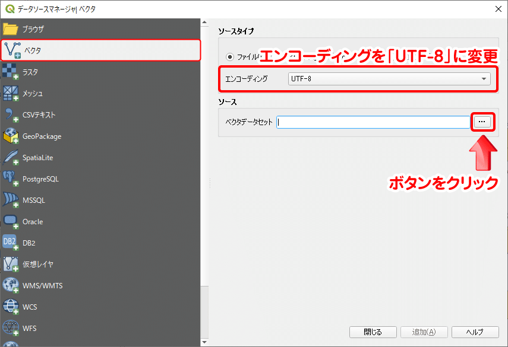This screenshot has width=508, height=347.
Task: Click the virtual layer icon
Action: (x=10, y=264)
